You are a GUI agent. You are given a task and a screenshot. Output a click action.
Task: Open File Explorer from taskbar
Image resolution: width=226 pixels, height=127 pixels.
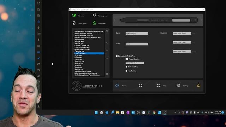point(117,113)
